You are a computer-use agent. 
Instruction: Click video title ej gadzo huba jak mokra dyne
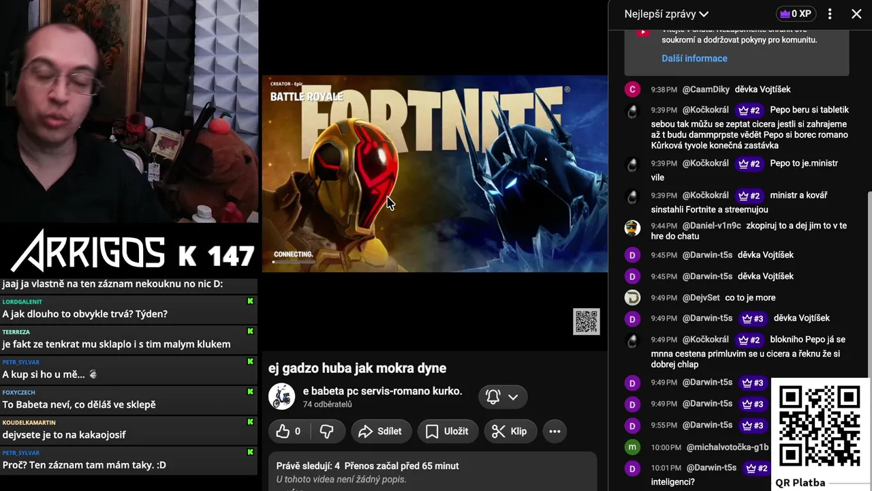pos(357,368)
